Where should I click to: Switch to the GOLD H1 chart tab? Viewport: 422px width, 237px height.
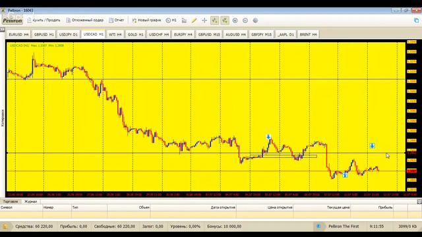[135, 35]
